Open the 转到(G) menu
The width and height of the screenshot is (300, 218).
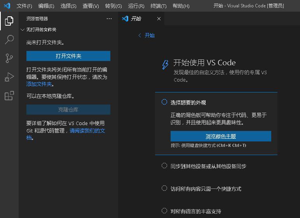tap(113, 6)
